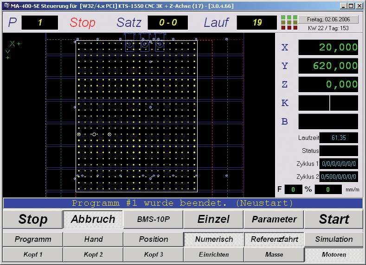366x265 pixels.
Task: Switch to Kopf 1
Action: click(x=32, y=254)
